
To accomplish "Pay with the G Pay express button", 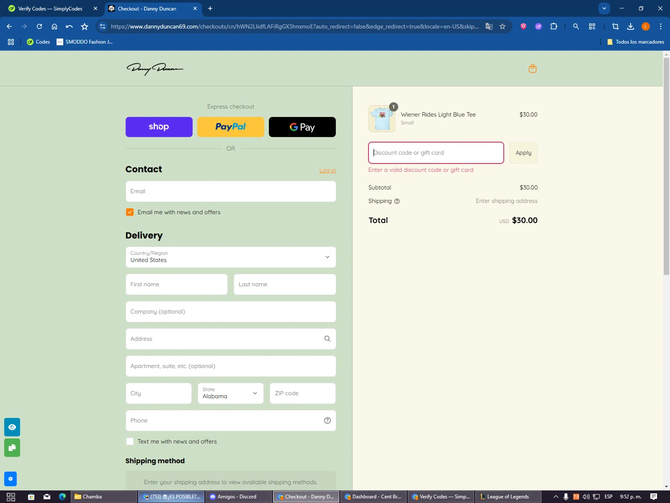I will [302, 127].
